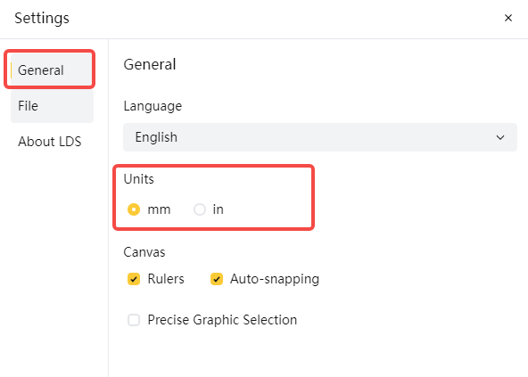Select the mm units radio button

click(x=134, y=209)
